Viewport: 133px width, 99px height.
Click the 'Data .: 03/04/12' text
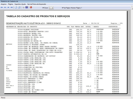91,23
